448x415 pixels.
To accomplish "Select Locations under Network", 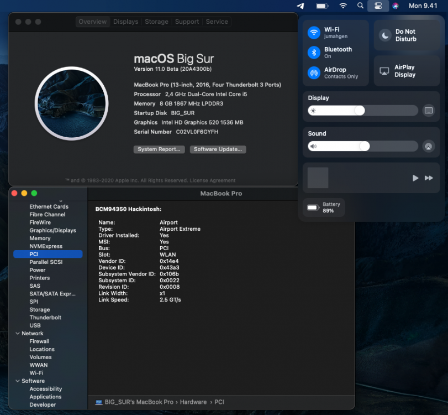I will coord(42,350).
